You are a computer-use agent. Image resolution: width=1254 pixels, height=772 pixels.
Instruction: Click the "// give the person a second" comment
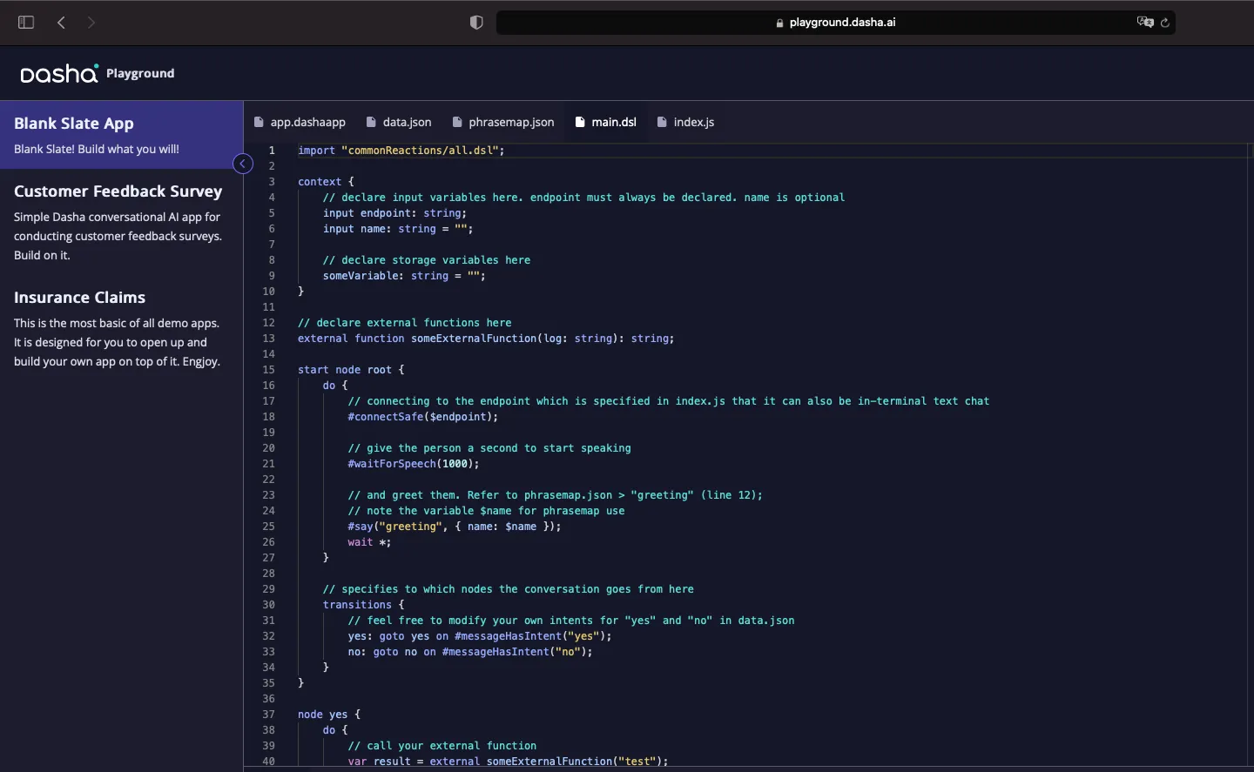point(489,448)
